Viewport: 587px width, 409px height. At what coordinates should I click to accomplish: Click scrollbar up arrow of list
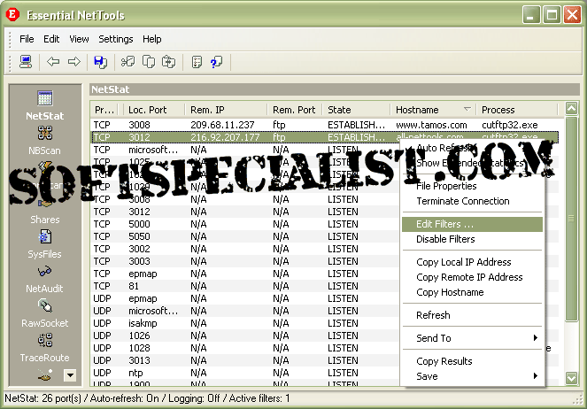coord(571,109)
